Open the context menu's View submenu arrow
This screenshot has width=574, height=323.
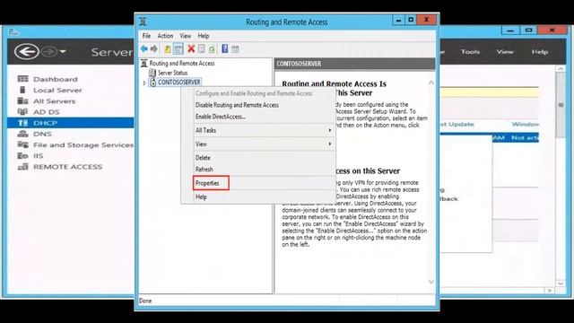(x=330, y=144)
